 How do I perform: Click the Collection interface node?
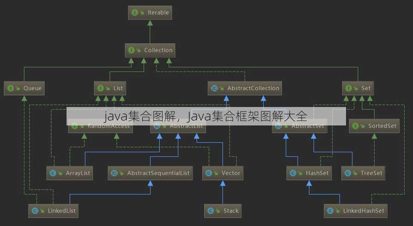click(150, 50)
